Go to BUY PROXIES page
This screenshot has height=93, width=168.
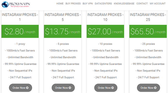(73, 4)
